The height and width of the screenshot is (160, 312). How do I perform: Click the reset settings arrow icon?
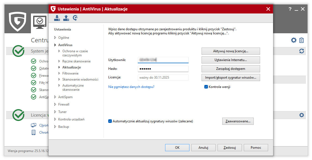(x=75, y=18)
